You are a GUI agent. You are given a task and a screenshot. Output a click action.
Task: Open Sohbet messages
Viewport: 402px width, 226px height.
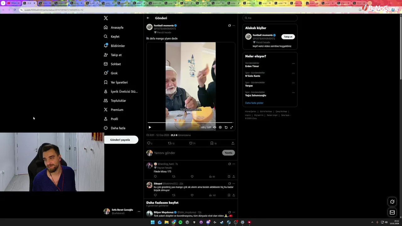(112, 64)
